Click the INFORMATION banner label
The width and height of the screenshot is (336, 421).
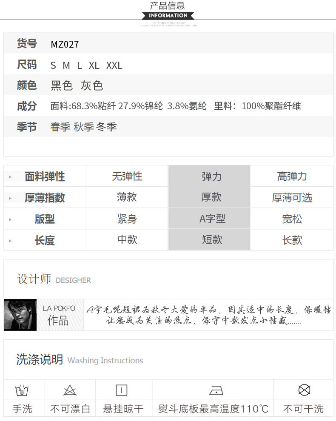point(168,16)
